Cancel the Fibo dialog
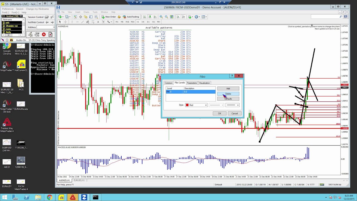 pyautogui.click(x=235, y=113)
